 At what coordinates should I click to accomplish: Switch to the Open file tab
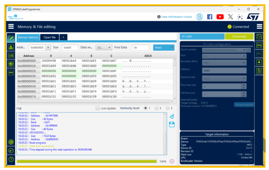pos(50,37)
